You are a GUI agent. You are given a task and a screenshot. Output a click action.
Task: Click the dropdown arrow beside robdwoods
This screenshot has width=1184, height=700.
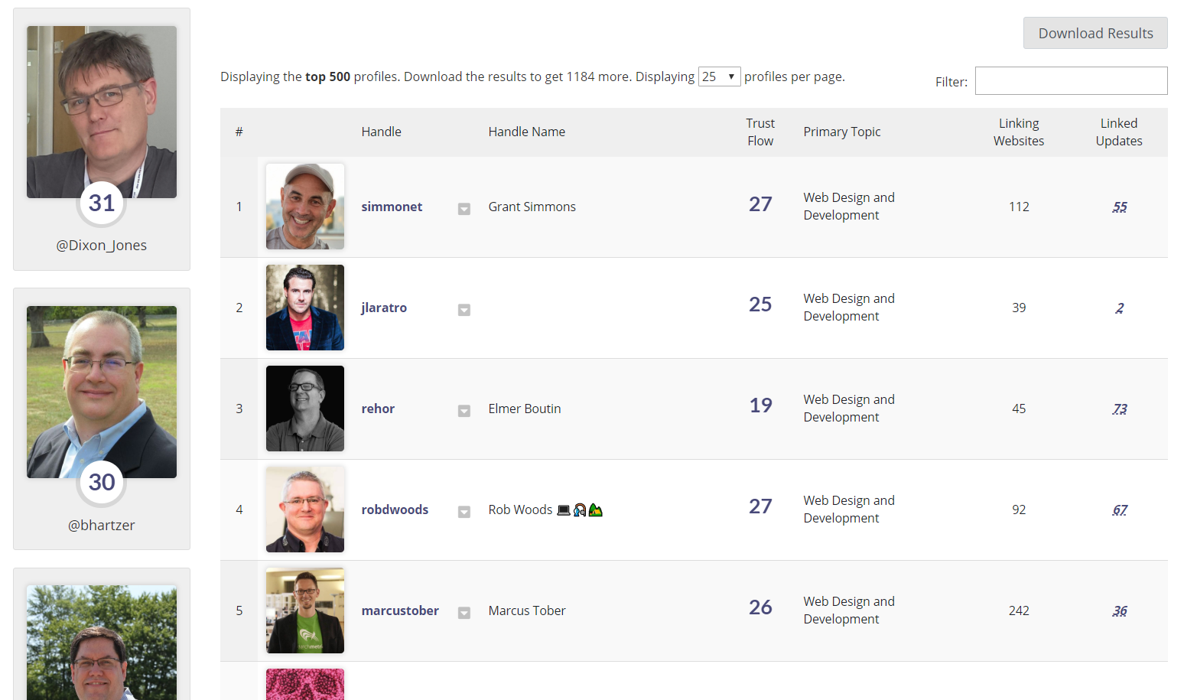464,512
